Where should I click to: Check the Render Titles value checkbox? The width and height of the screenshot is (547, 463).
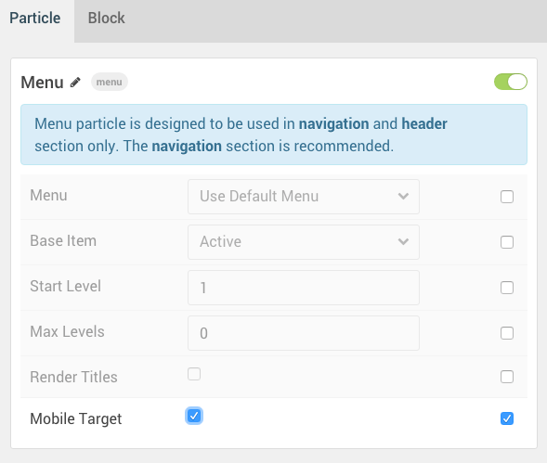(194, 374)
